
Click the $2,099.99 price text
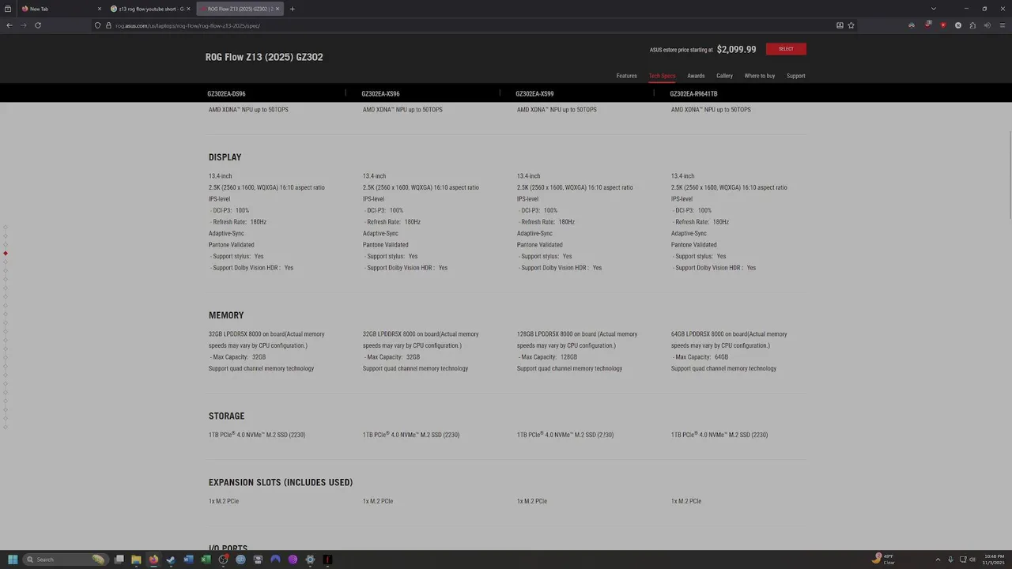(736, 49)
